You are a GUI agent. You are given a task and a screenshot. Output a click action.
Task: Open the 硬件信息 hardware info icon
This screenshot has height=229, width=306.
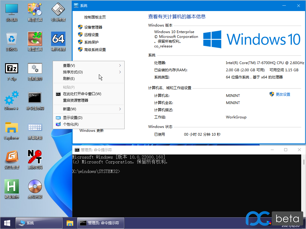pos(58,42)
